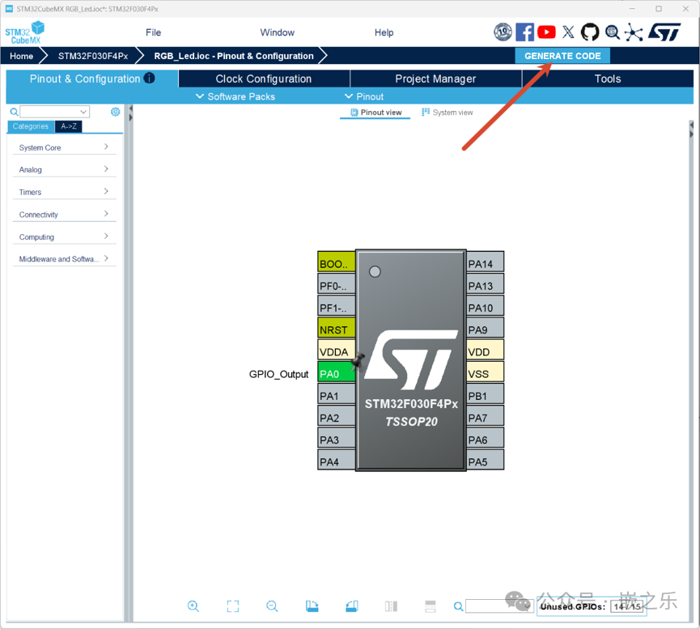Open the Help menu
The image size is (700, 629).
click(x=384, y=32)
